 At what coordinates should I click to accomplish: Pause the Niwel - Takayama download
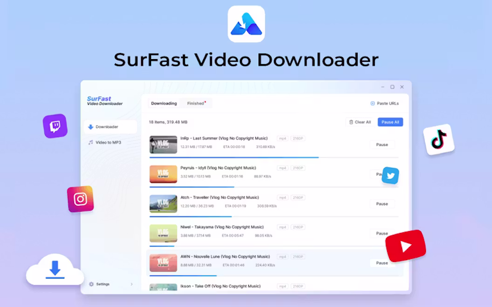382,234
